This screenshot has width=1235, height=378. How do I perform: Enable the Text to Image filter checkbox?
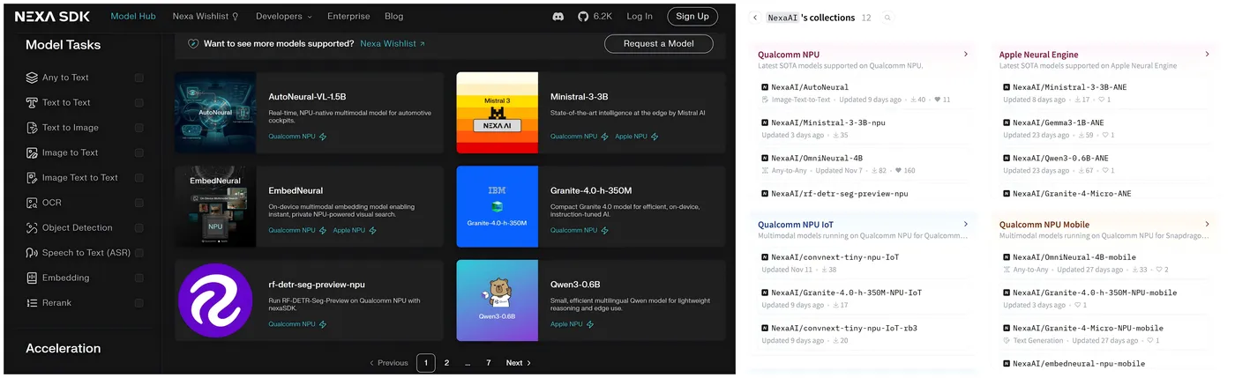pyautogui.click(x=139, y=128)
